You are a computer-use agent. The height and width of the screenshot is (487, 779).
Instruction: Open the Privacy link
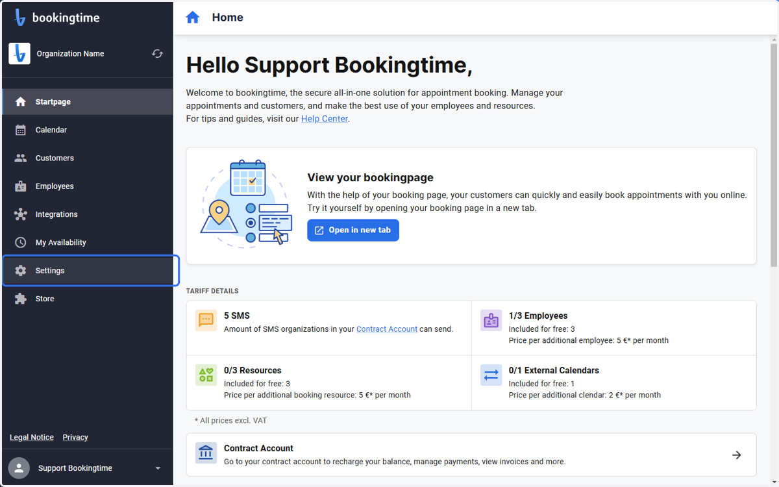point(75,437)
